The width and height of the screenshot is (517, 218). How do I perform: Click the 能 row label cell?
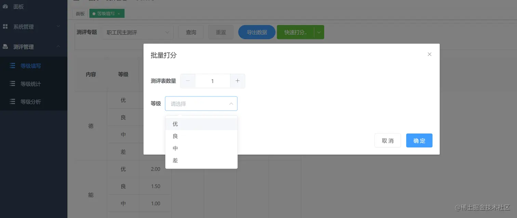pos(91,195)
